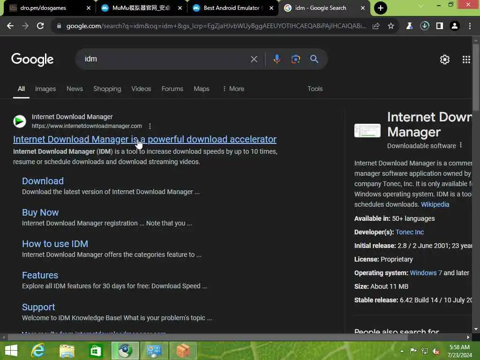Click the forward navigation arrow
480x360 pixels.
click(x=25, y=26)
